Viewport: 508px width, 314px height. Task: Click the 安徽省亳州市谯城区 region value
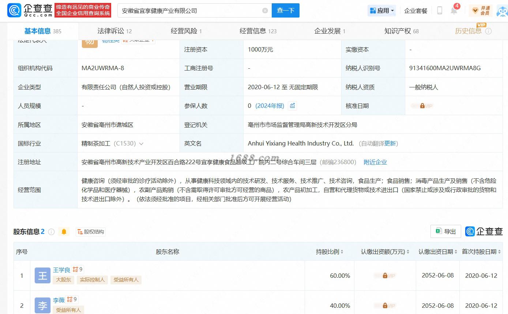(x=107, y=125)
